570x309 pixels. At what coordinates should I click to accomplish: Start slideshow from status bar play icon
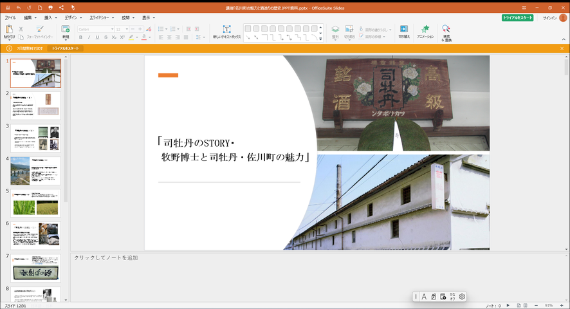tap(508, 305)
